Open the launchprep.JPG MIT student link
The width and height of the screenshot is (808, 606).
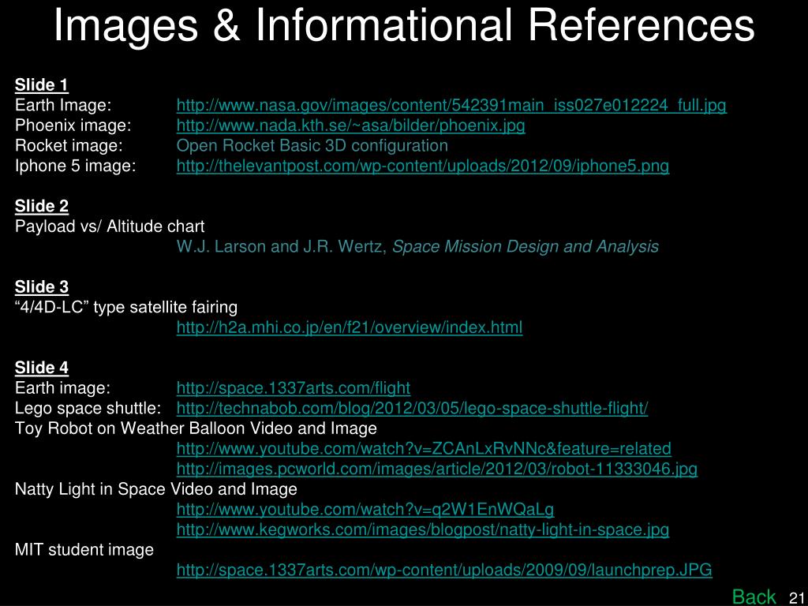click(444, 570)
